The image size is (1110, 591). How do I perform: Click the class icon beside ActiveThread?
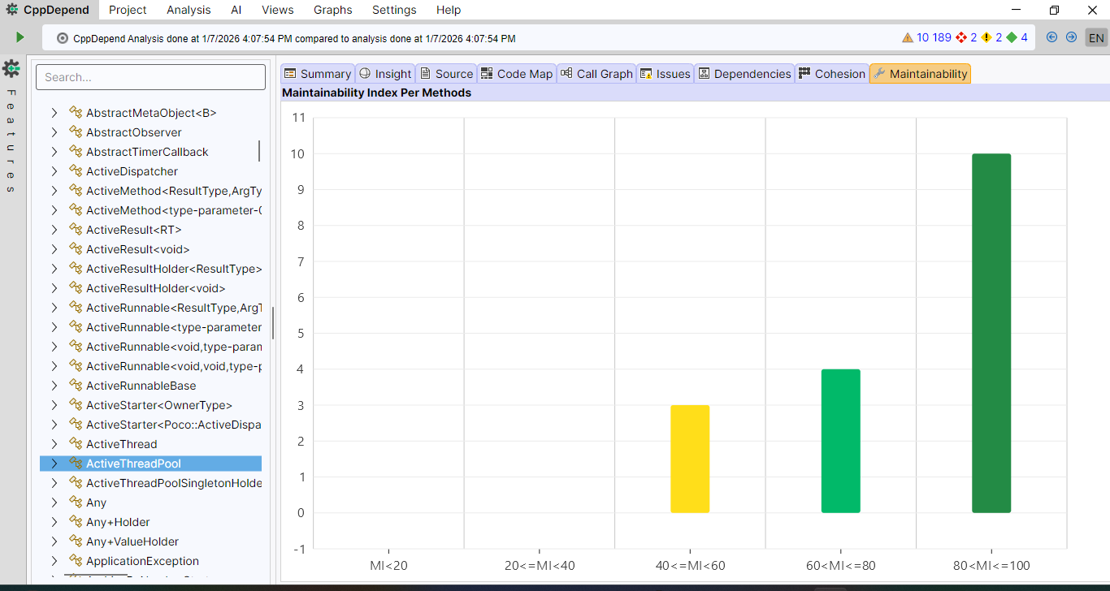(76, 444)
